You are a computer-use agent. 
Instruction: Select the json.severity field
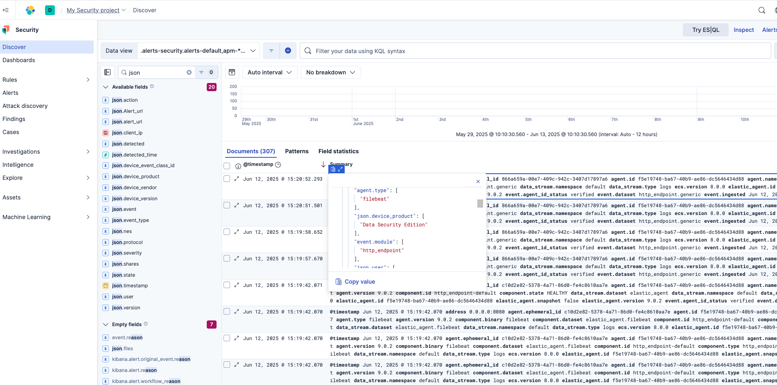point(127,253)
